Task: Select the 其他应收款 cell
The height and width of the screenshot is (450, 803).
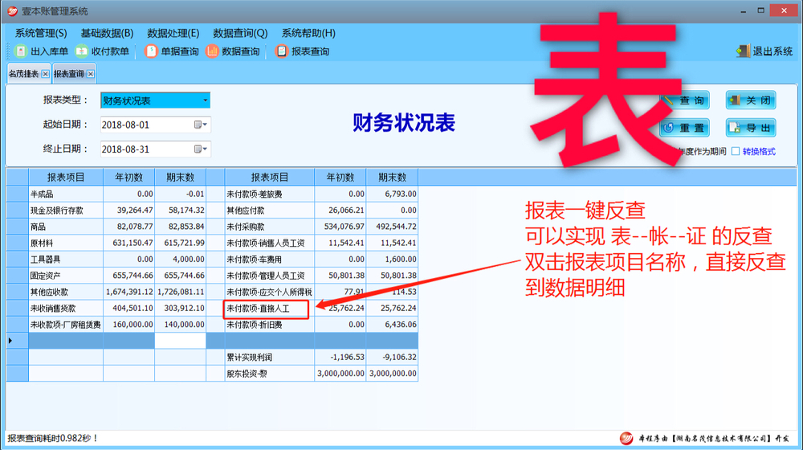Action: (66, 292)
